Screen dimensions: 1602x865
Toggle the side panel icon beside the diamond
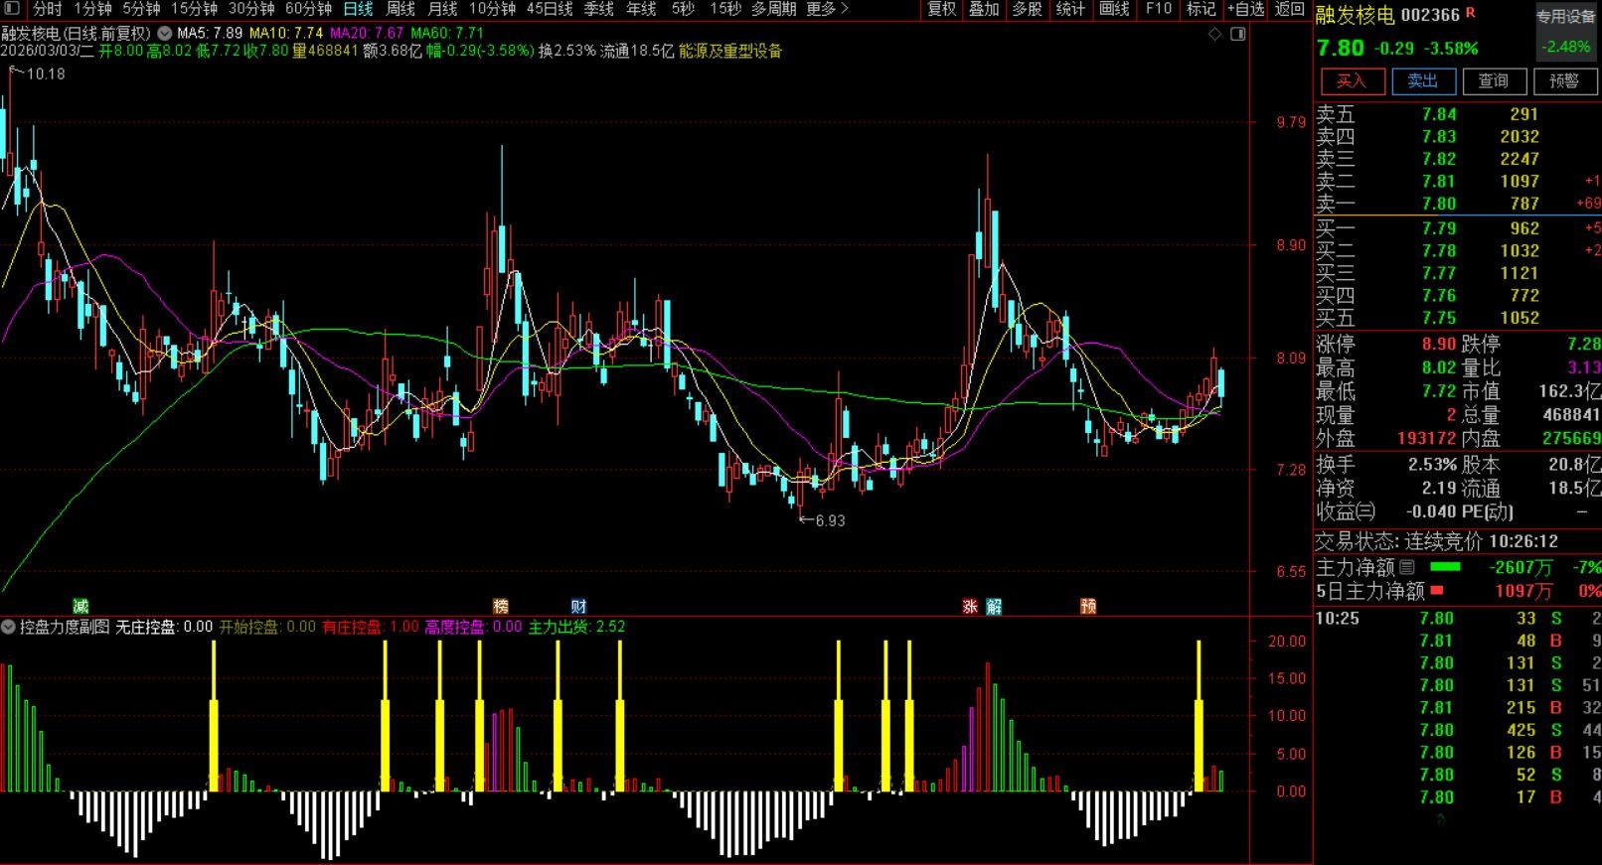pos(1237,34)
